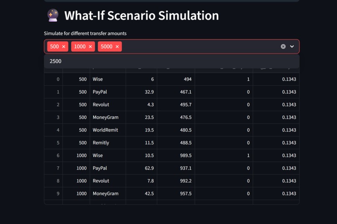Image resolution: width=337 pixels, height=224 pixels.
Task: Click the 'Simulate for different transfer amounts' label
Action: 85,33
